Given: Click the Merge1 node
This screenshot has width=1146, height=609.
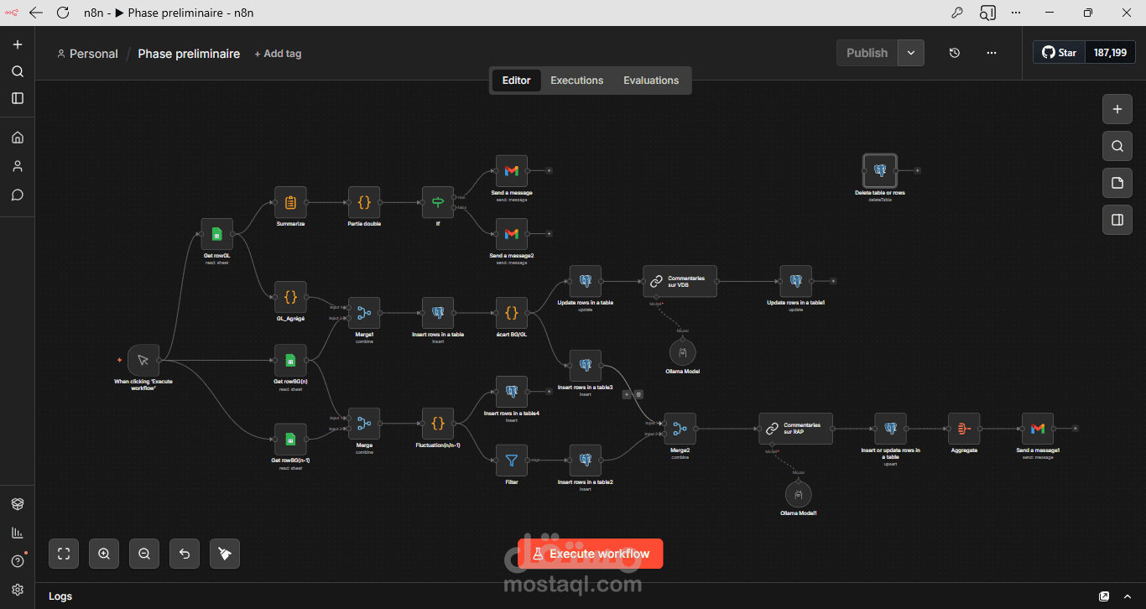Looking at the screenshot, I should tap(364, 313).
